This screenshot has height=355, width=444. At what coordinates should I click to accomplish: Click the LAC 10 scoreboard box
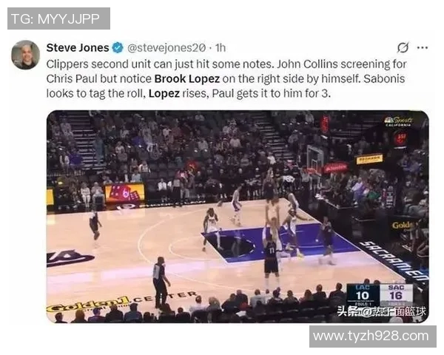coord(363,294)
